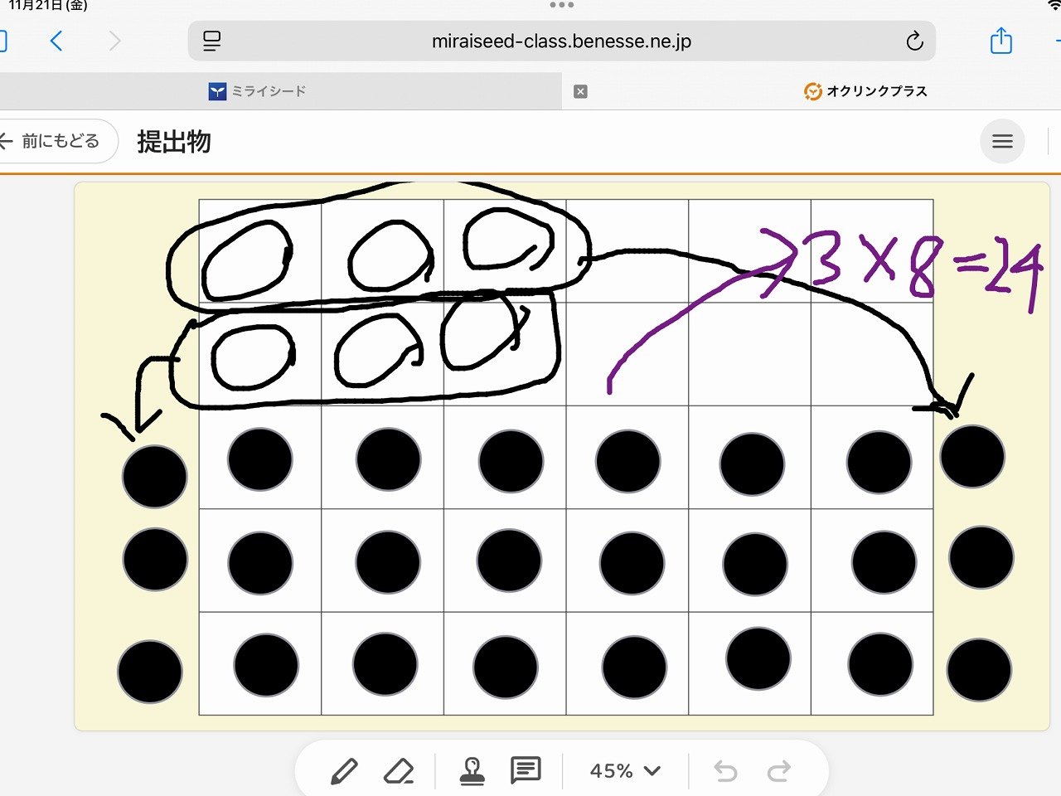Image resolution: width=1061 pixels, height=796 pixels.
Task: Open the 45% zoom dropdown
Action: 625,771
